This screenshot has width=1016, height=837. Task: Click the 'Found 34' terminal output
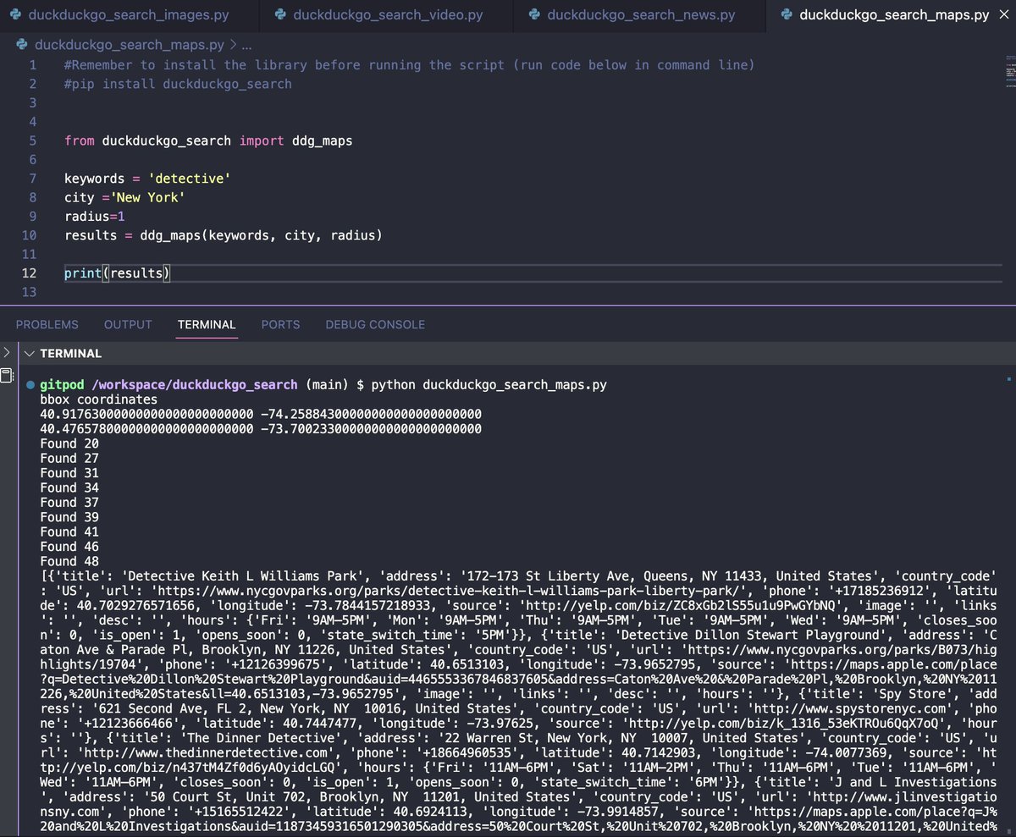(69, 487)
